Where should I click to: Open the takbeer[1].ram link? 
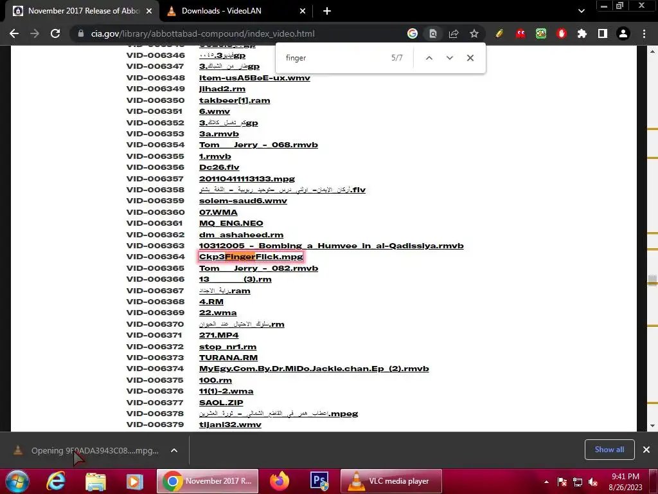point(235,100)
